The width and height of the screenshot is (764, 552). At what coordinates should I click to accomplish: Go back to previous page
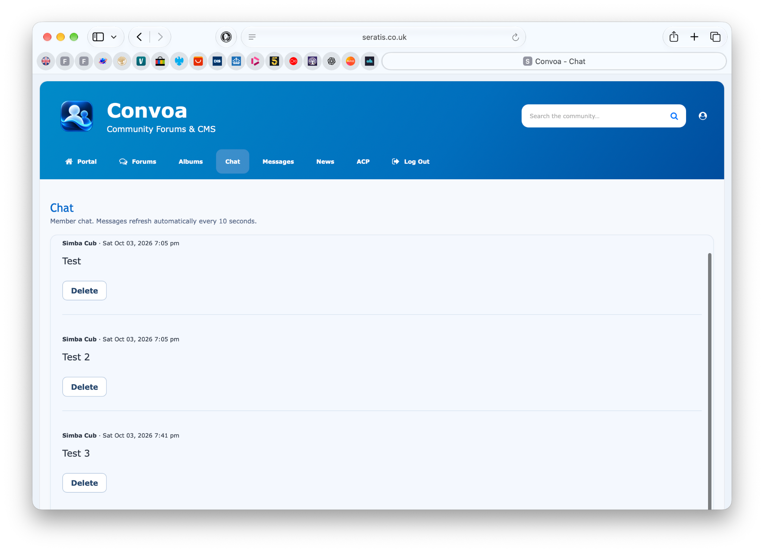[x=139, y=37]
